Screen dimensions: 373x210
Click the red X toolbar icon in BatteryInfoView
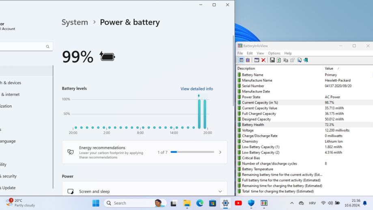click(263, 60)
